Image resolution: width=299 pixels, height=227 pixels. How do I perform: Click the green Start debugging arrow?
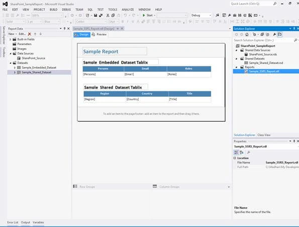click(x=144, y=16)
